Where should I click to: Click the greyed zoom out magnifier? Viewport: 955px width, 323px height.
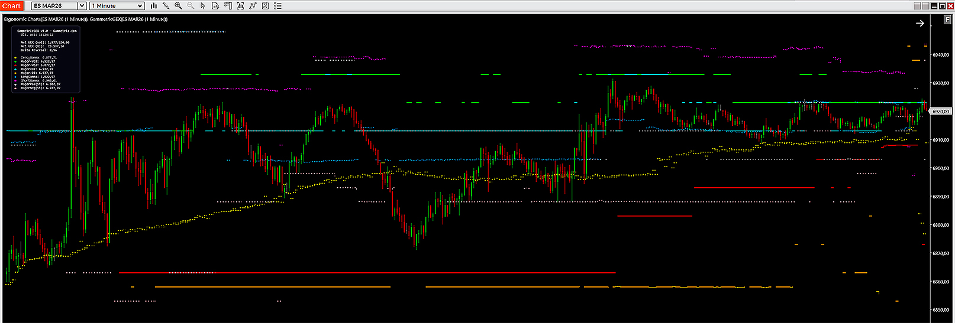(191, 6)
